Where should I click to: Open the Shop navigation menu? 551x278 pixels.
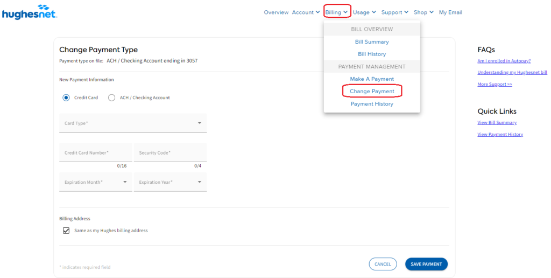(x=423, y=12)
